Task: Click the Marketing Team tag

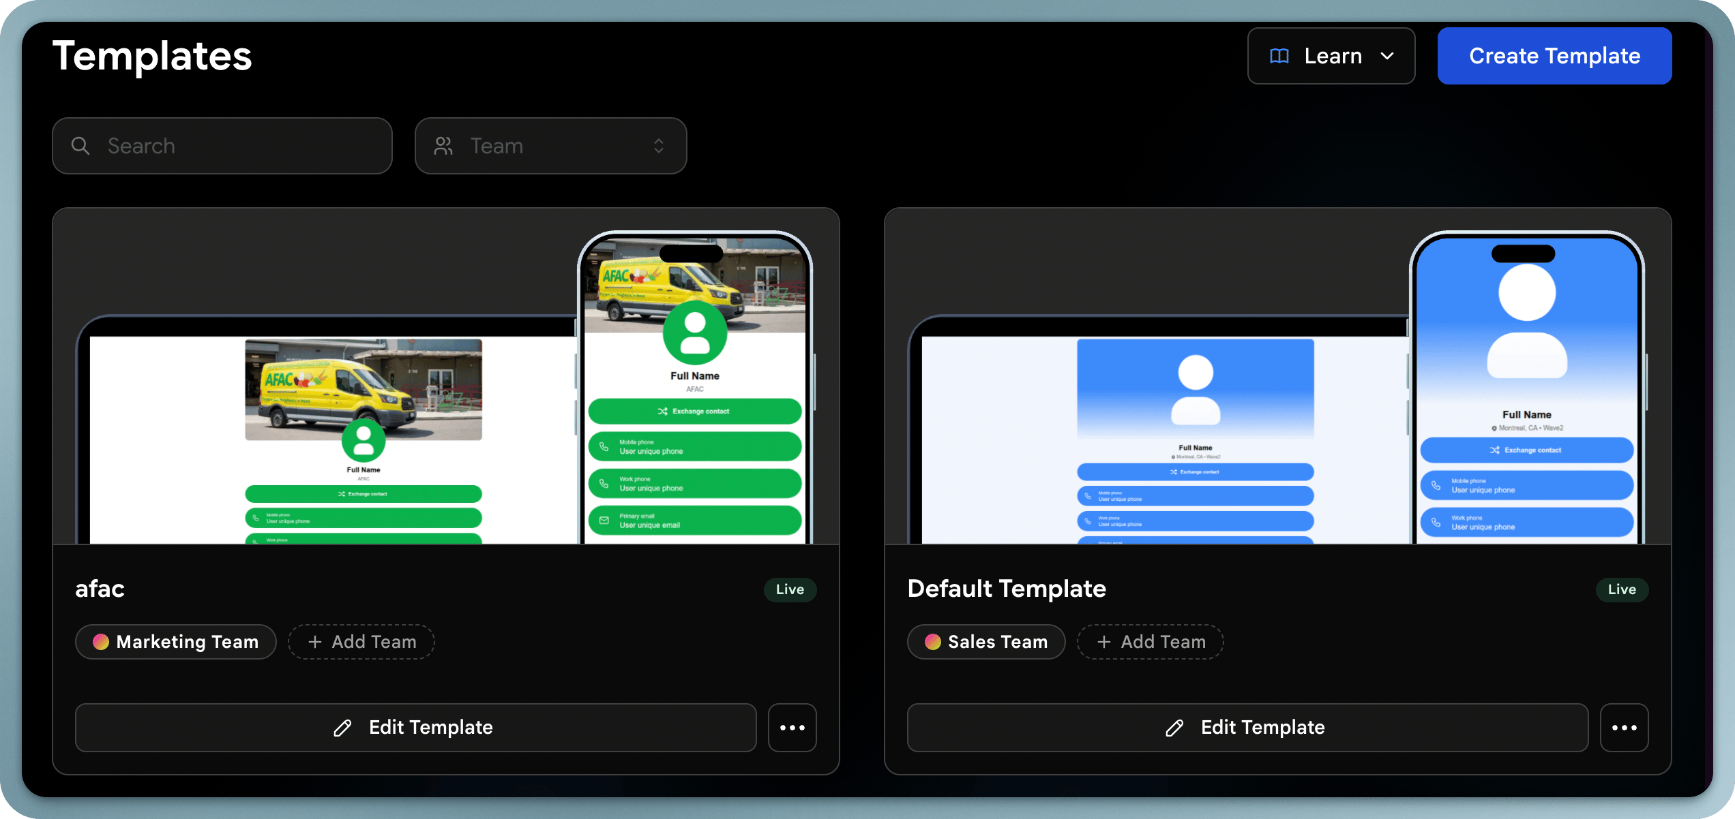Action: 176,642
